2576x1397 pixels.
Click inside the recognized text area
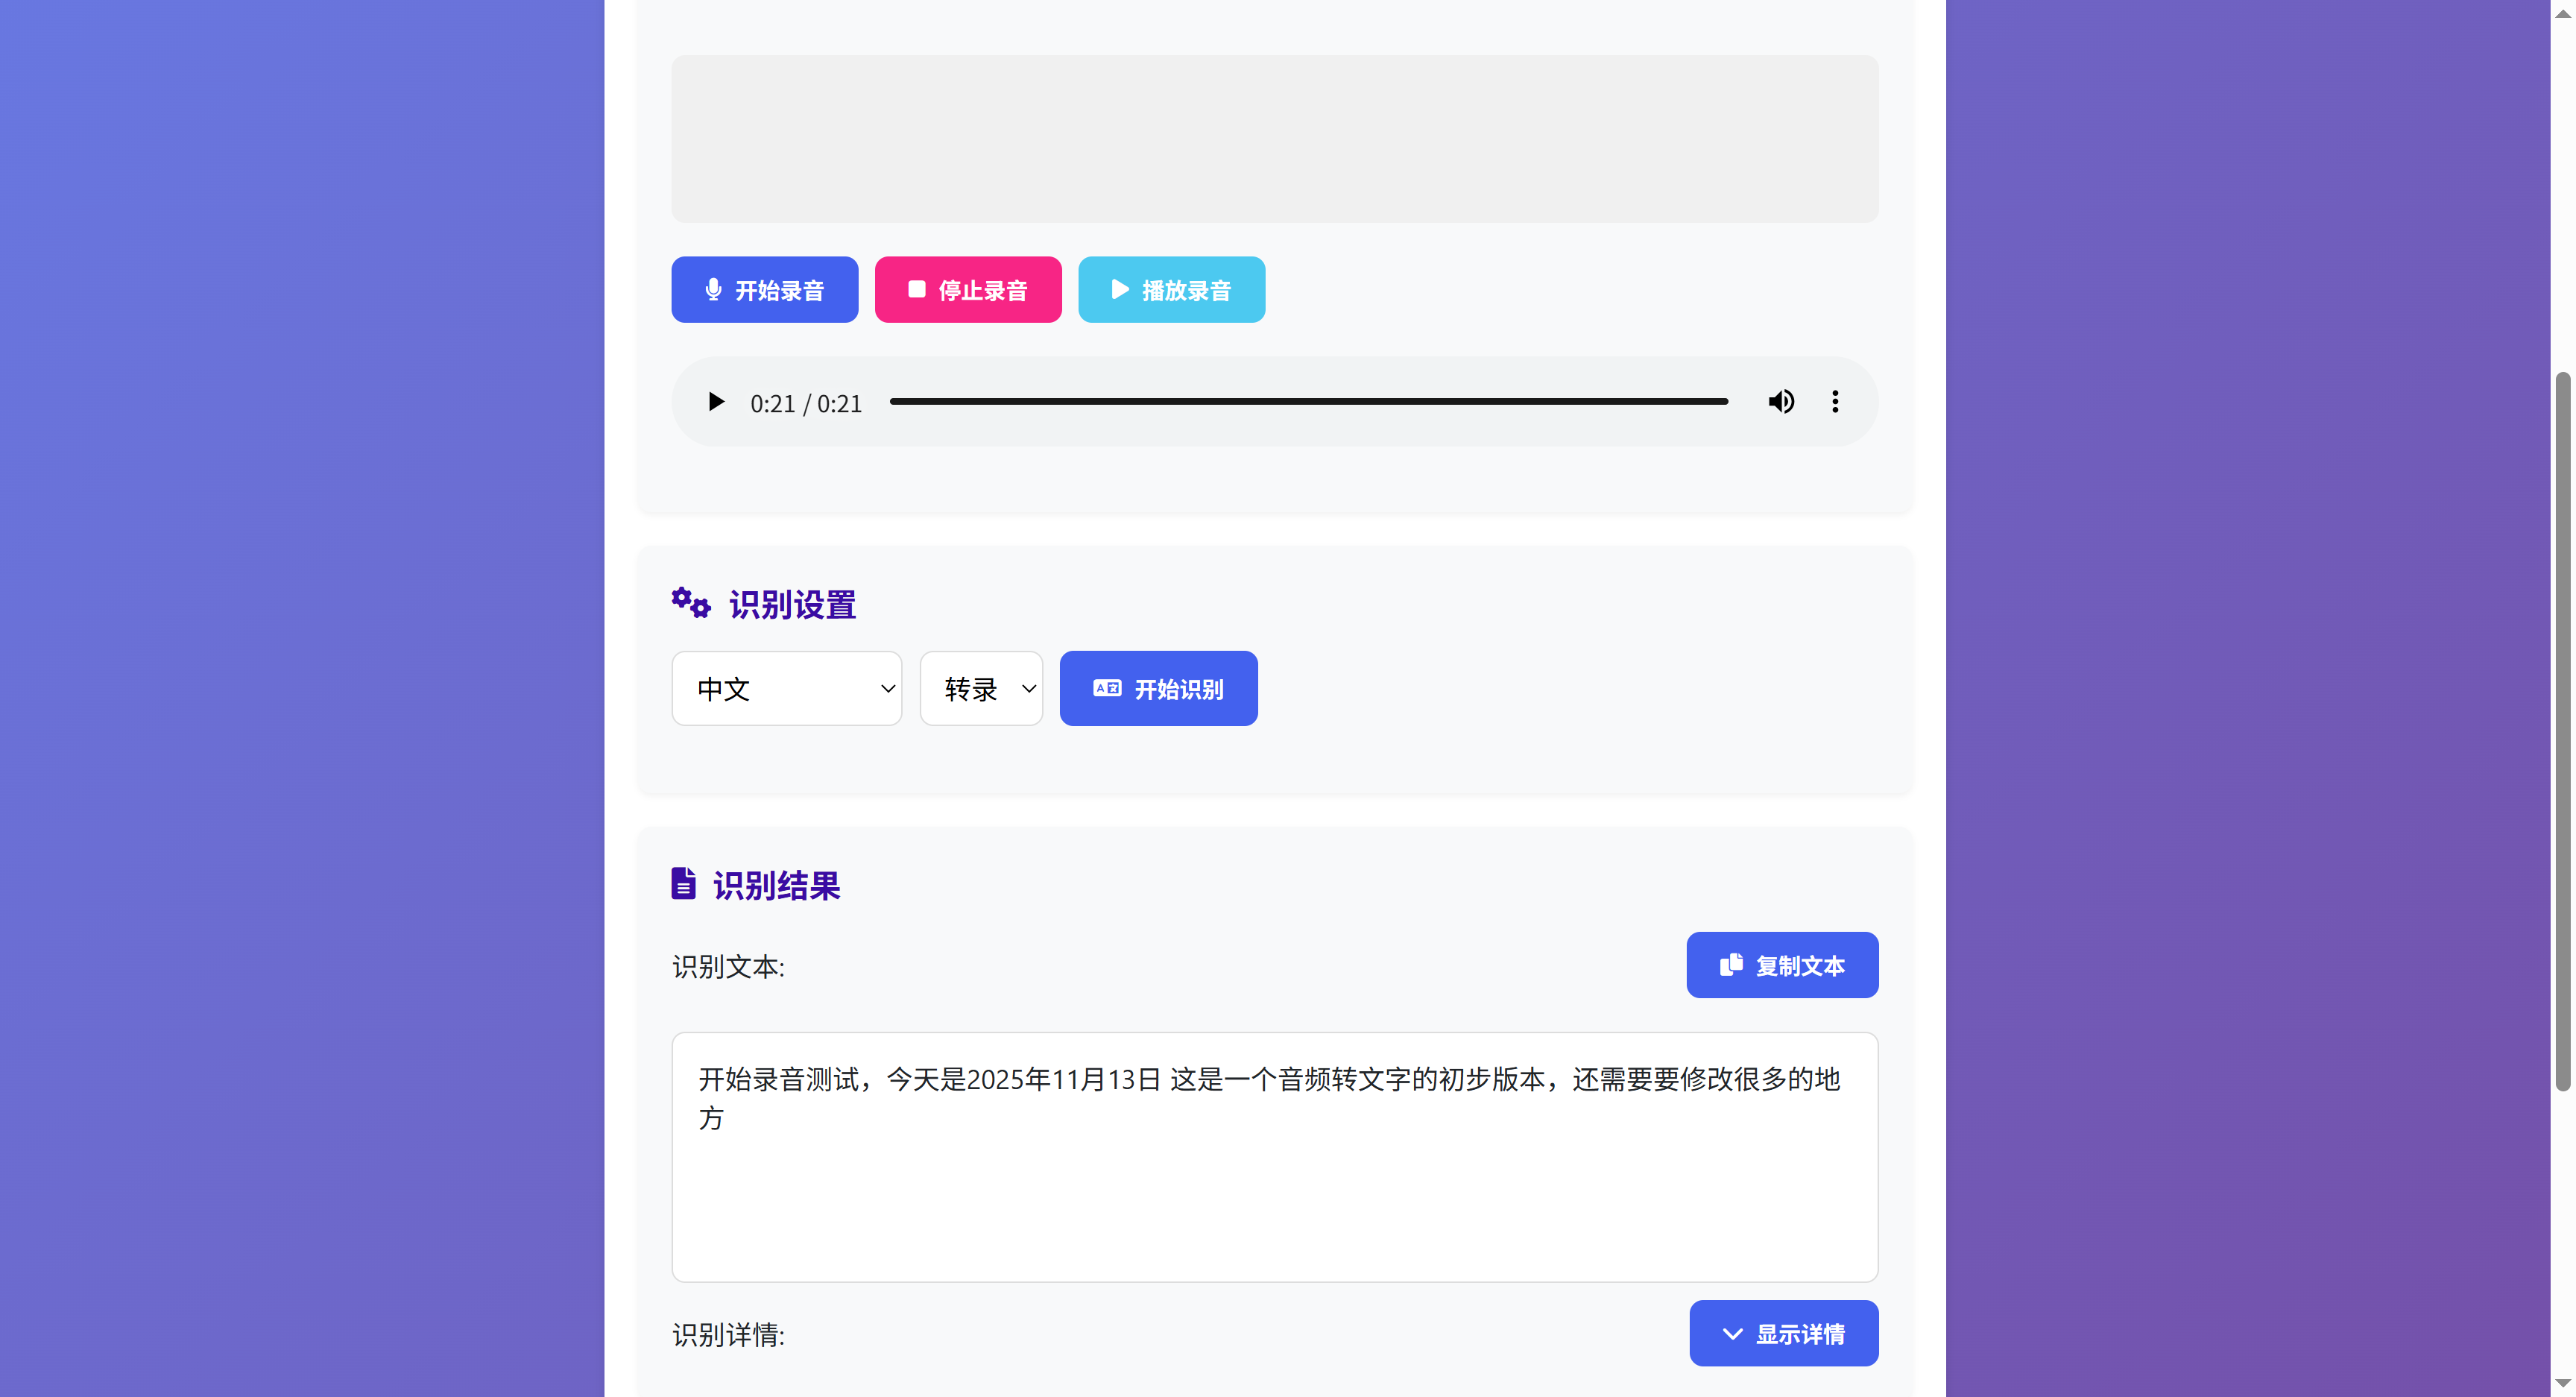pyautogui.click(x=1274, y=1180)
